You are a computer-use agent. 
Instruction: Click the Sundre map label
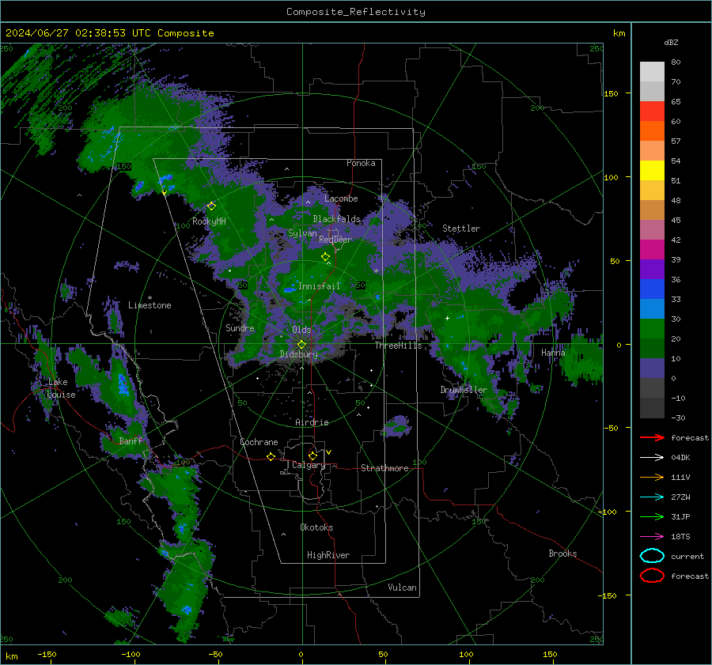pos(240,327)
